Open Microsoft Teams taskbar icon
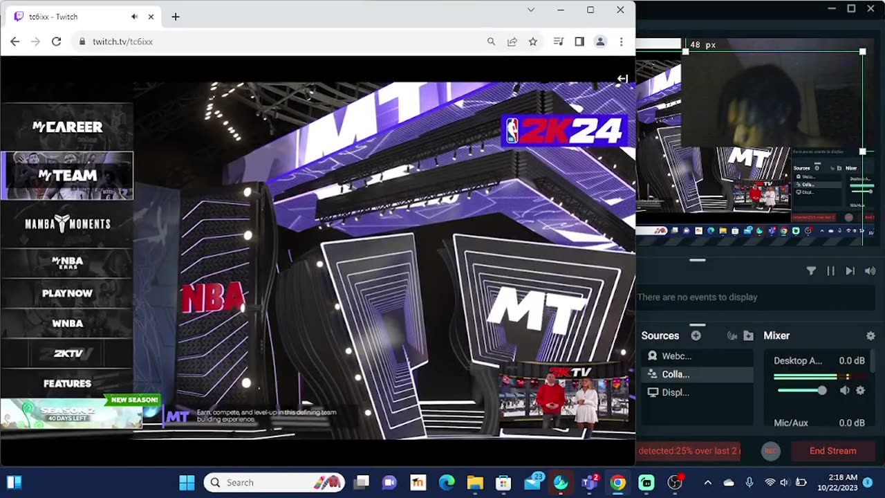885x498 pixels. coord(589,483)
